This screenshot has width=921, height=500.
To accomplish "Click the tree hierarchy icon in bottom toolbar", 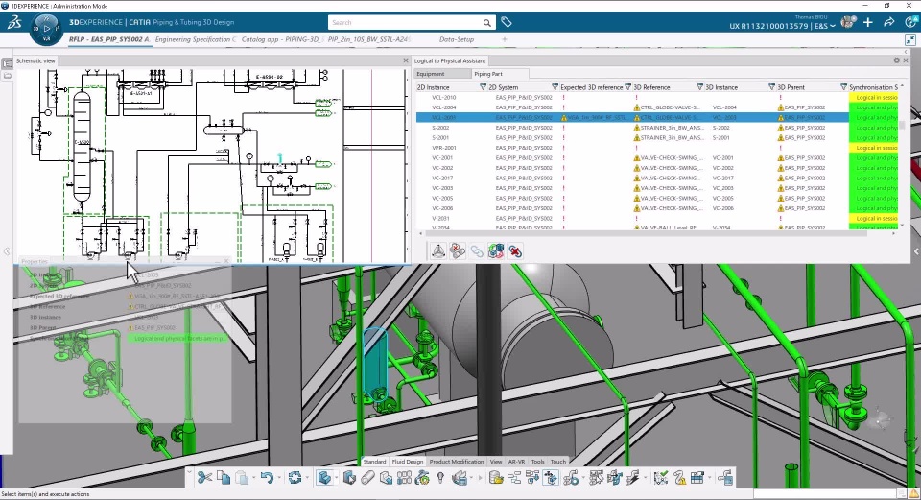I will (x=514, y=478).
